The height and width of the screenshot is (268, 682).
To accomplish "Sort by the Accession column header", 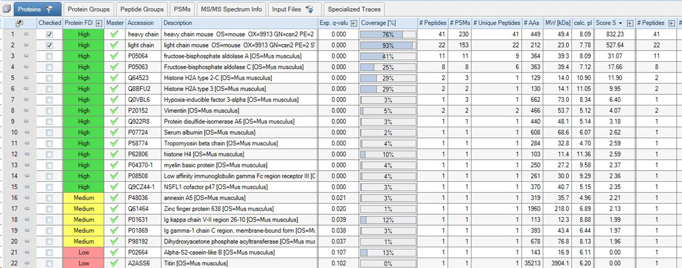I will (x=144, y=23).
